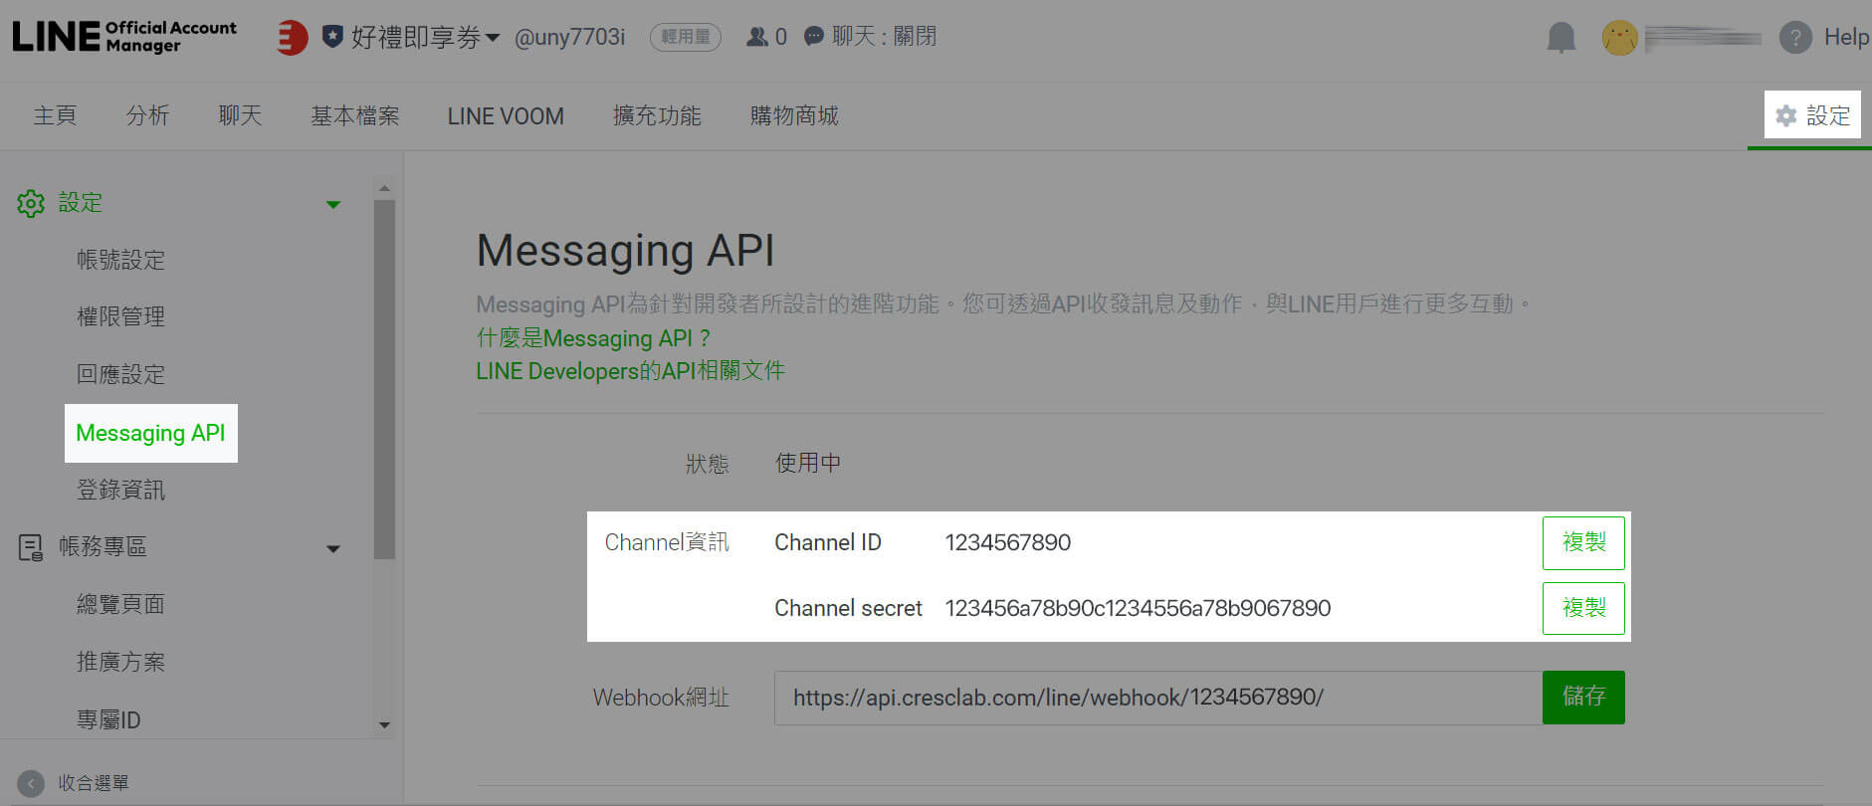1872x806 pixels.
Task: Click the 輕用量 plan badge
Action: 685,37
